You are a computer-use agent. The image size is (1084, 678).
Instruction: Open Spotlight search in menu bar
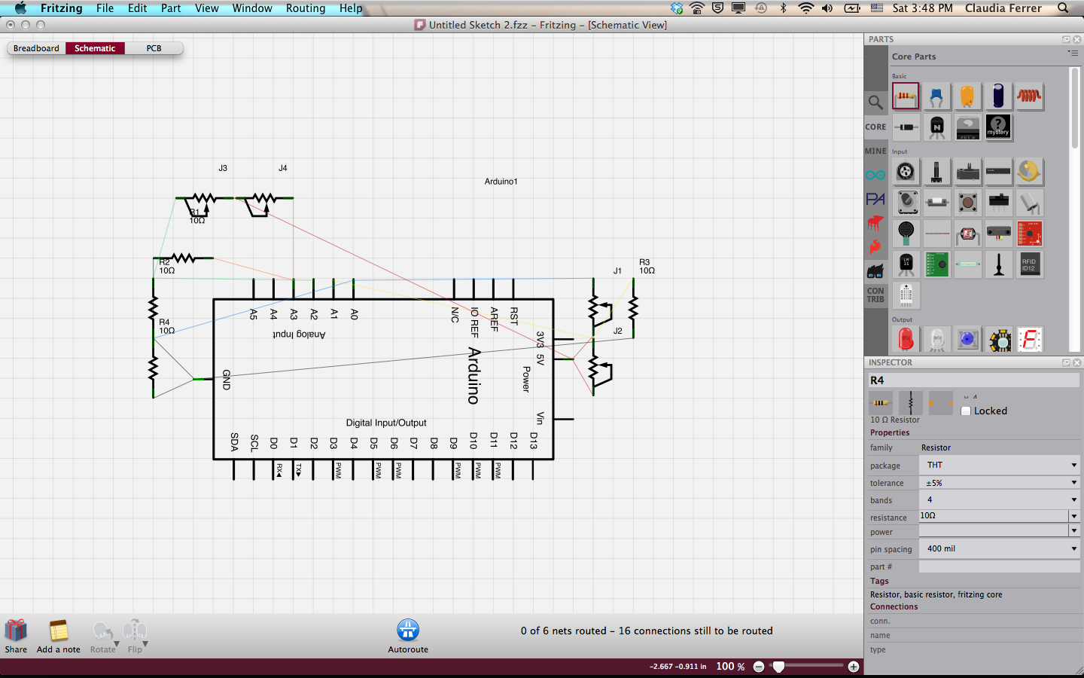pos(1063,8)
